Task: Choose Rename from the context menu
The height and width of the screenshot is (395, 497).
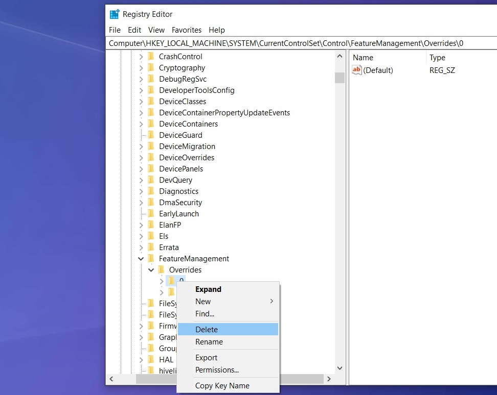Action: pyautogui.click(x=228, y=342)
